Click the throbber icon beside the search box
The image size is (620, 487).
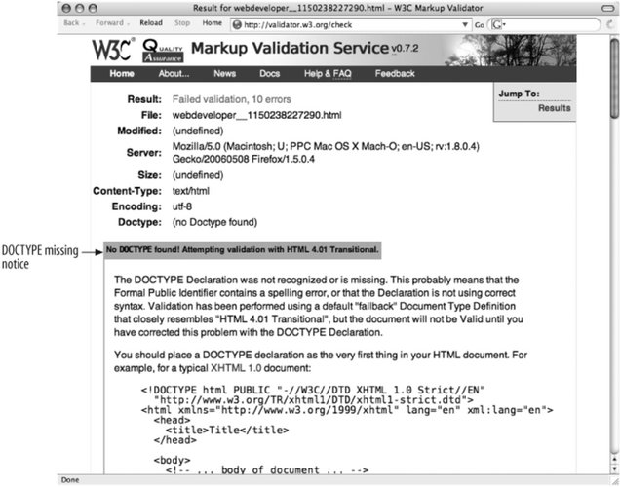tap(611, 25)
